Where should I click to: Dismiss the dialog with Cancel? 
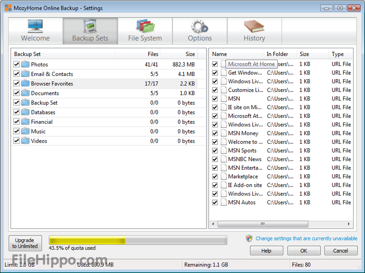tap(341, 251)
